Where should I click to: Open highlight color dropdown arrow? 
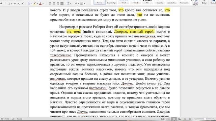37,4
